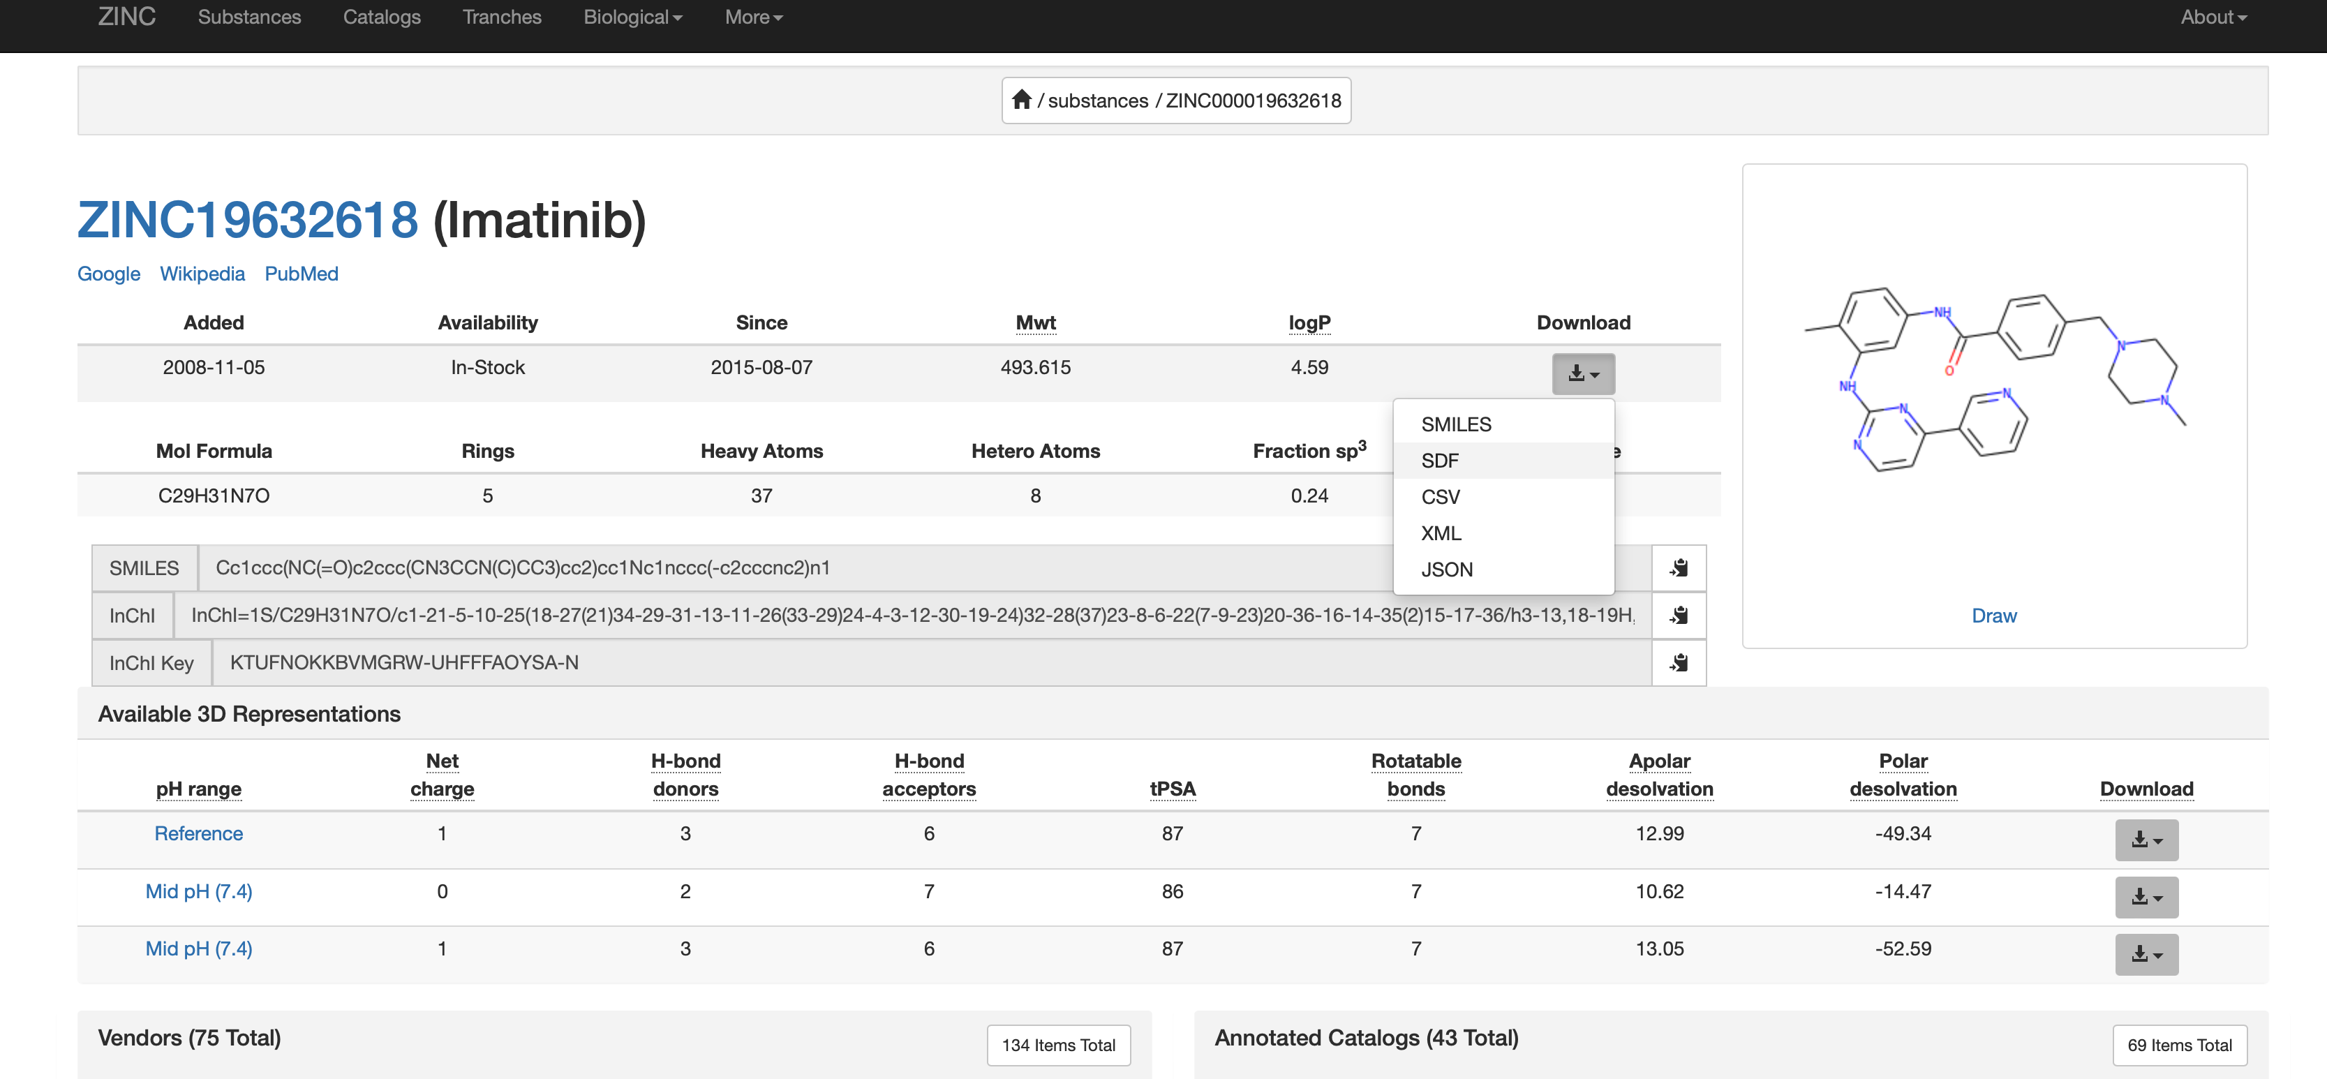Choose SMILES from the download menu
The image size is (2327, 1079).
1503,424
